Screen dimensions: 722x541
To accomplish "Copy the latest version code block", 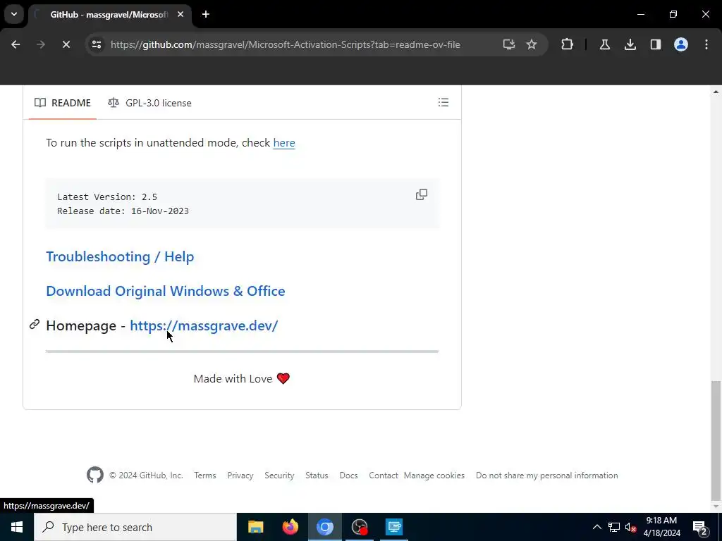I will [x=422, y=194].
